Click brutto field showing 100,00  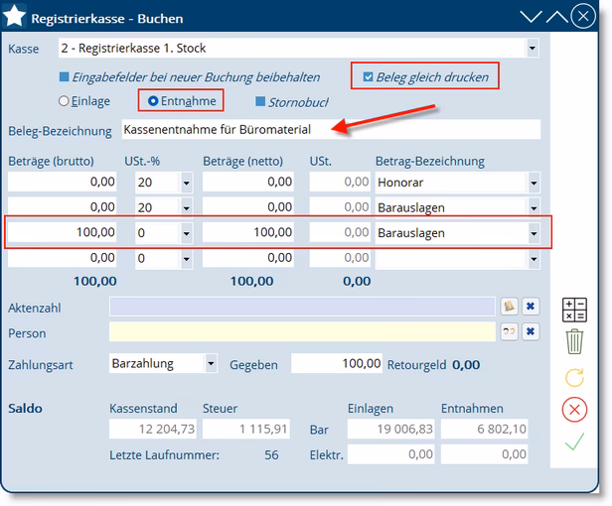coord(62,232)
